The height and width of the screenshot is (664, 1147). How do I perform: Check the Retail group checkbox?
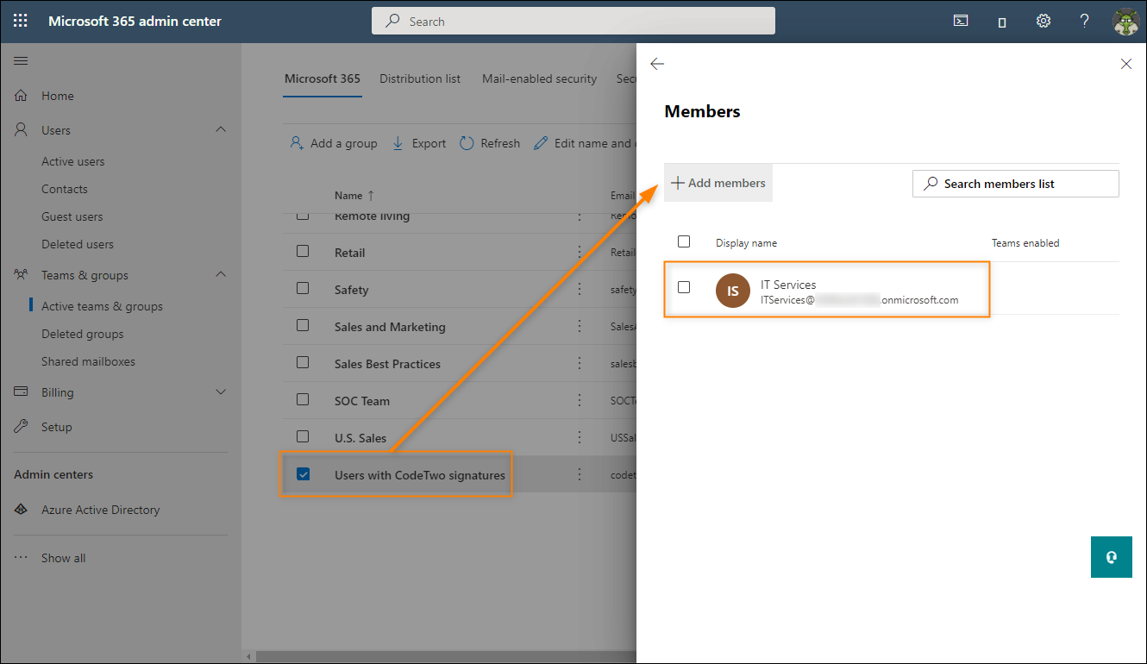coord(303,252)
